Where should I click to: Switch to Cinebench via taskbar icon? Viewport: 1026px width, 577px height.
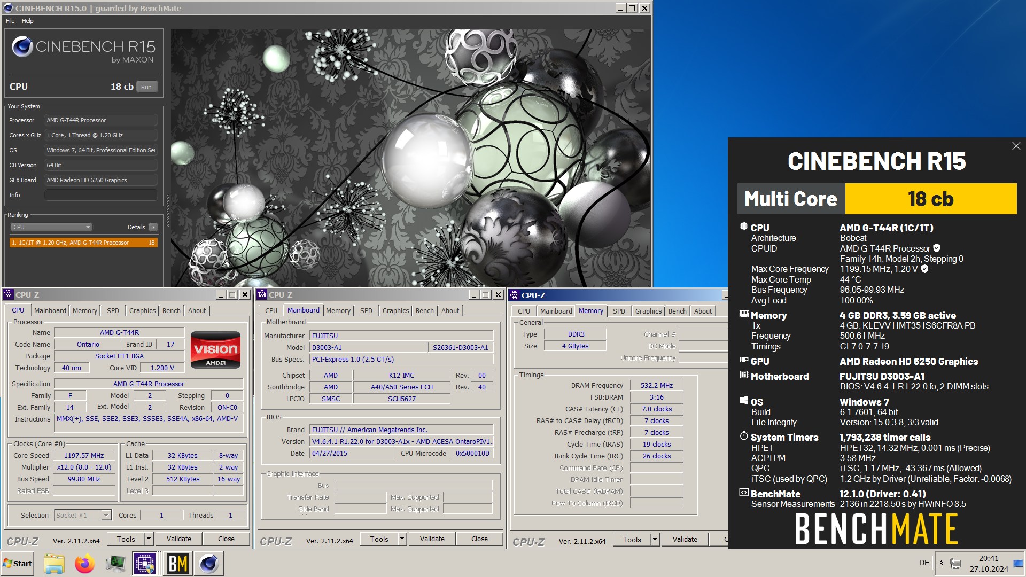pyautogui.click(x=209, y=564)
